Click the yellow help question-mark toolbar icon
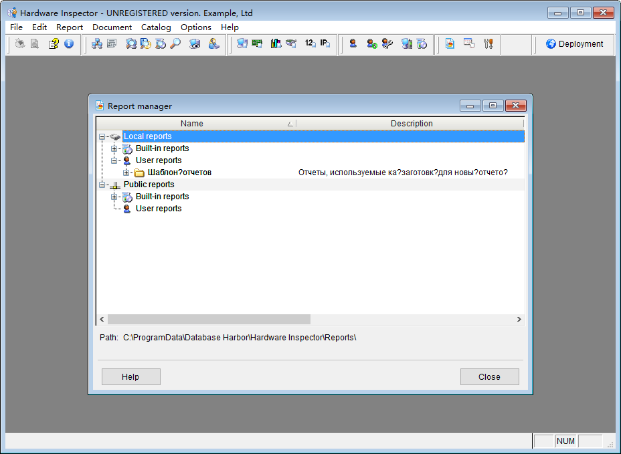 54,44
